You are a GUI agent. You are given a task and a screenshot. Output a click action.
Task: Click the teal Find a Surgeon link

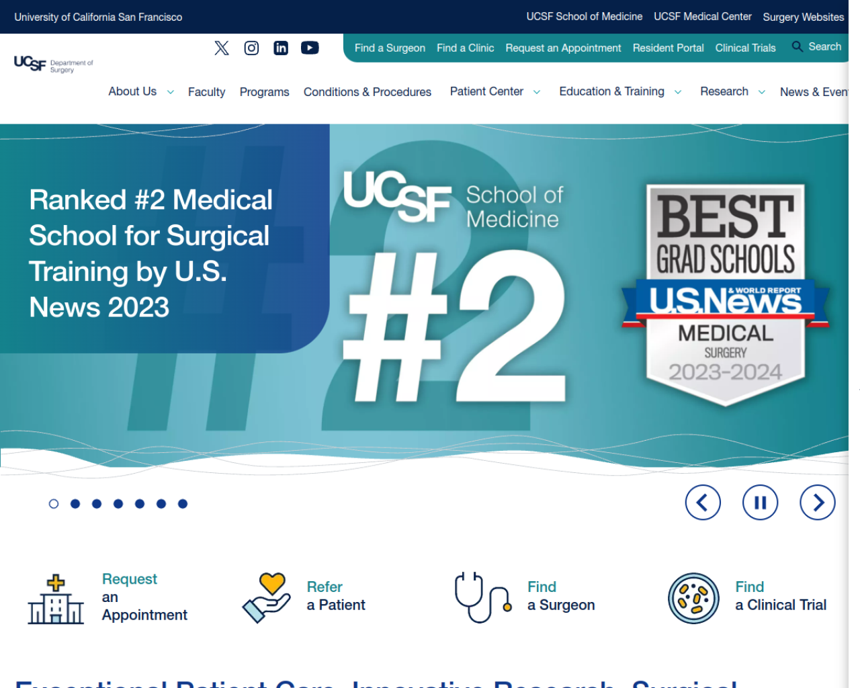(390, 48)
